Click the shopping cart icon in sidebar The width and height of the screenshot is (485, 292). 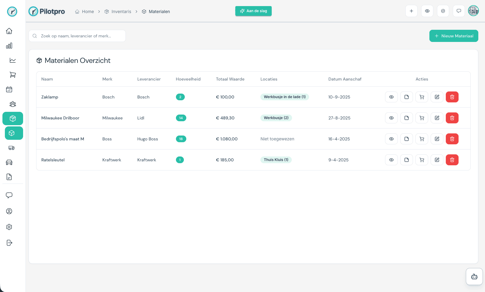(x=12, y=75)
